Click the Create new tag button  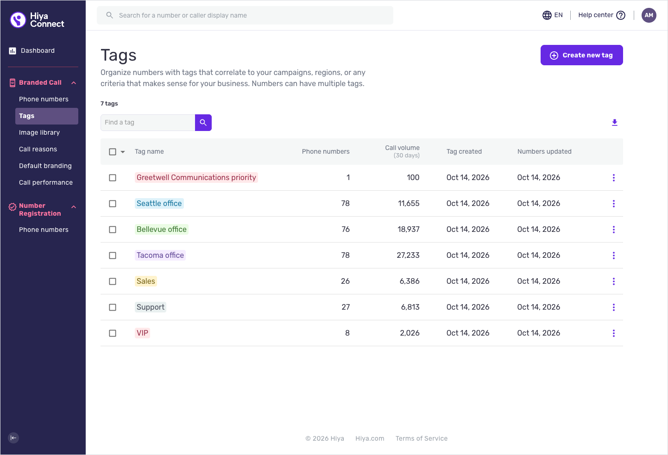(x=582, y=55)
